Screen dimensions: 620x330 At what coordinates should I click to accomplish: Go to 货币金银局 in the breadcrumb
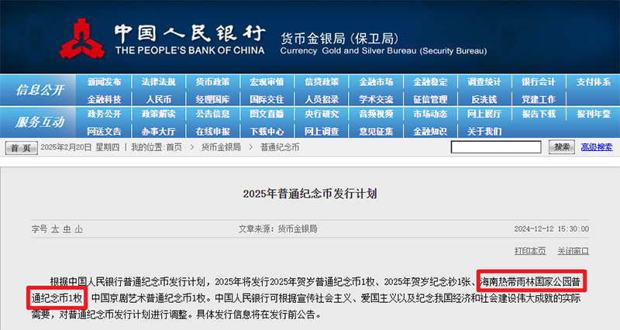click(221, 147)
